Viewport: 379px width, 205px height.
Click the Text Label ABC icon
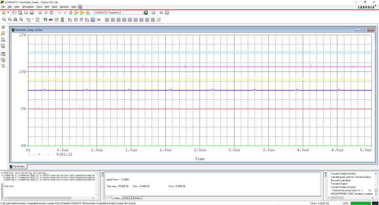(x=81, y=19)
